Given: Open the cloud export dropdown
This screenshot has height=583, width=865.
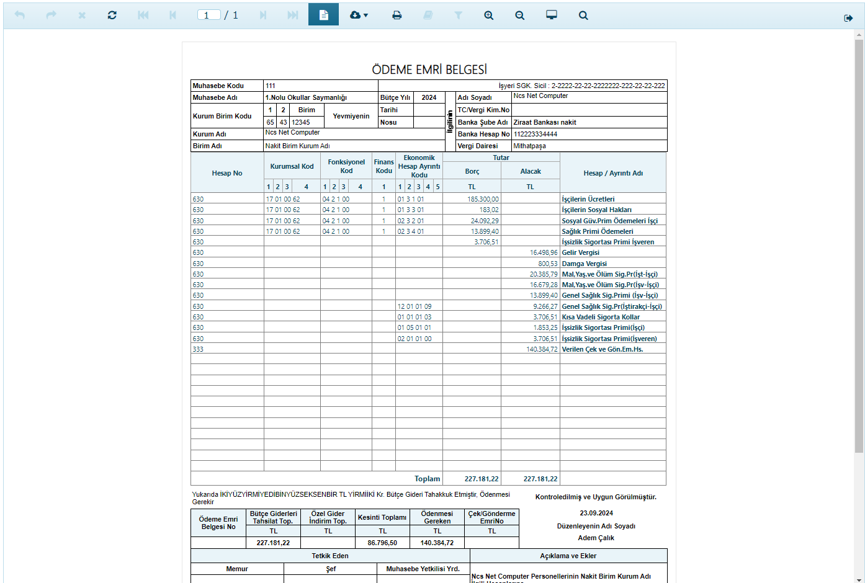Looking at the screenshot, I should pyautogui.click(x=359, y=15).
